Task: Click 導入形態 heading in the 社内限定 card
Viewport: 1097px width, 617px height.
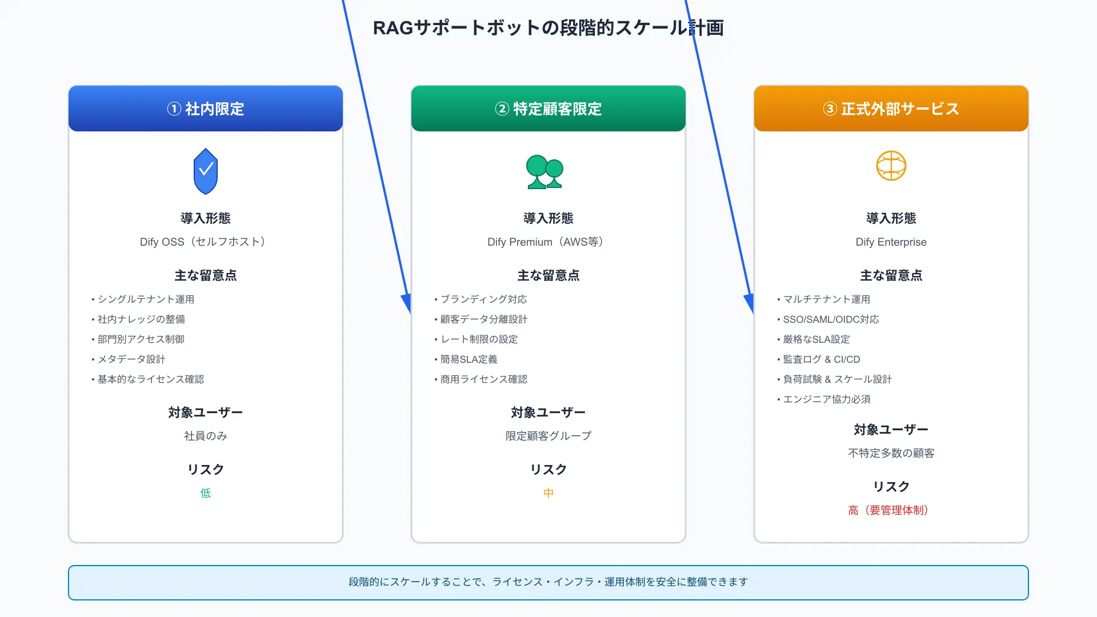Action: click(206, 218)
